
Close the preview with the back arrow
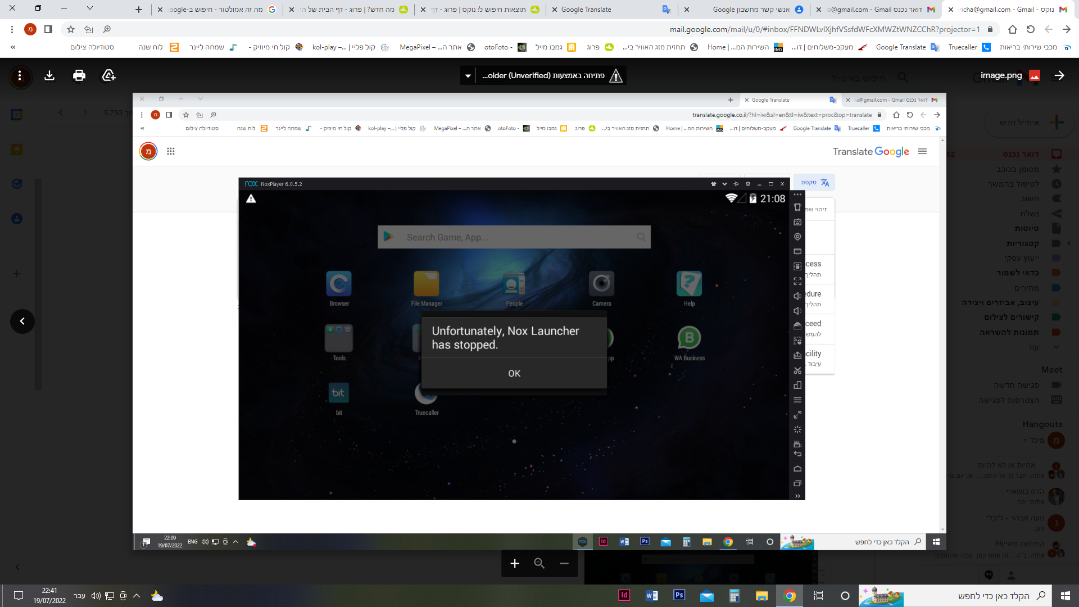[x=1059, y=75]
